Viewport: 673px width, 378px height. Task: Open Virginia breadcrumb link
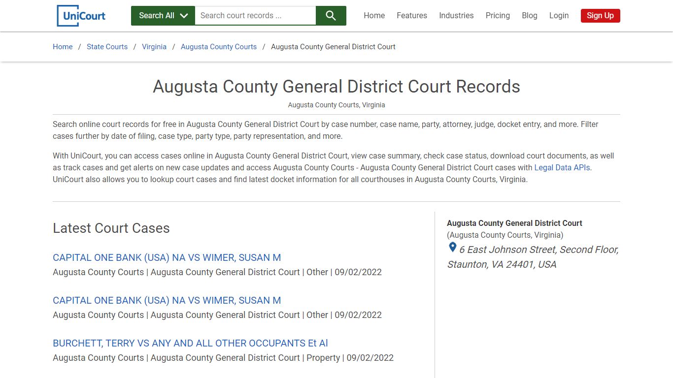coord(154,47)
